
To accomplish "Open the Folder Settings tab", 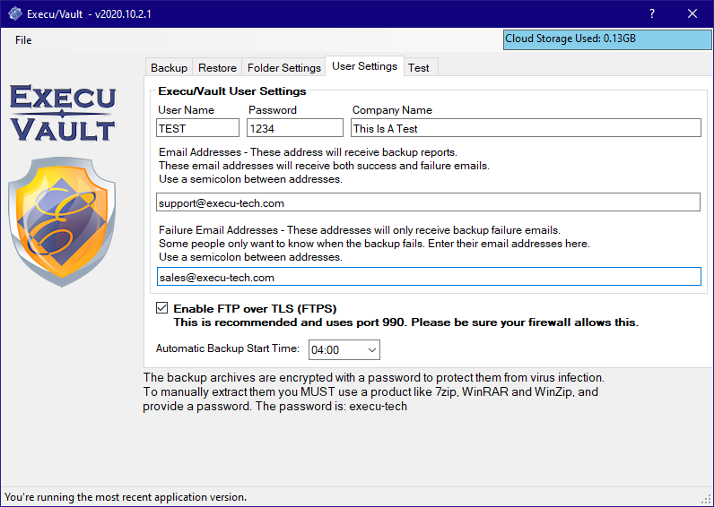I will (283, 67).
